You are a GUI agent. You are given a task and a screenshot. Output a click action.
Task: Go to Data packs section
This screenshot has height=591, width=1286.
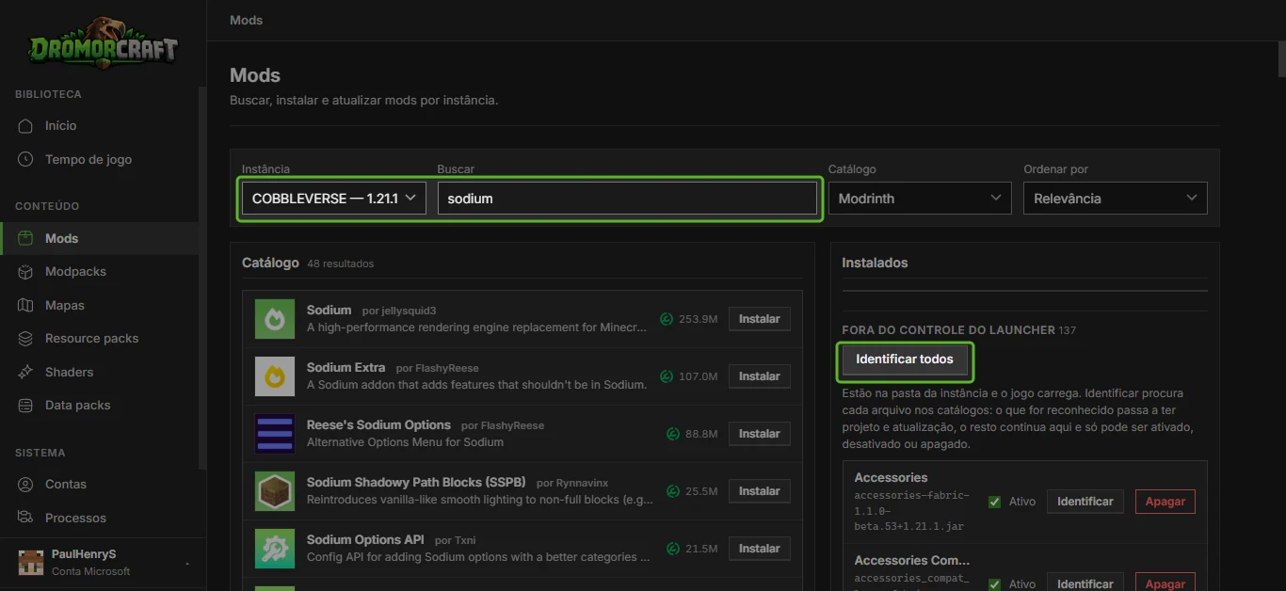click(x=99, y=405)
